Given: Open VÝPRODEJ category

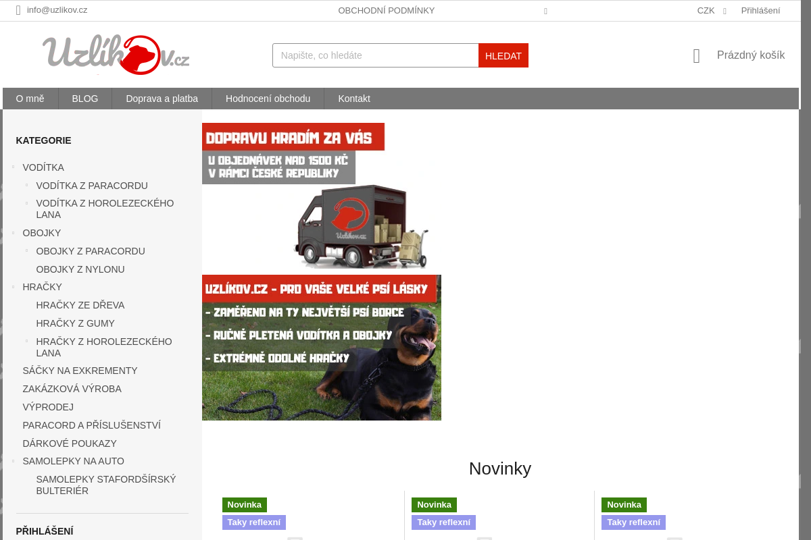Looking at the screenshot, I should [48, 407].
